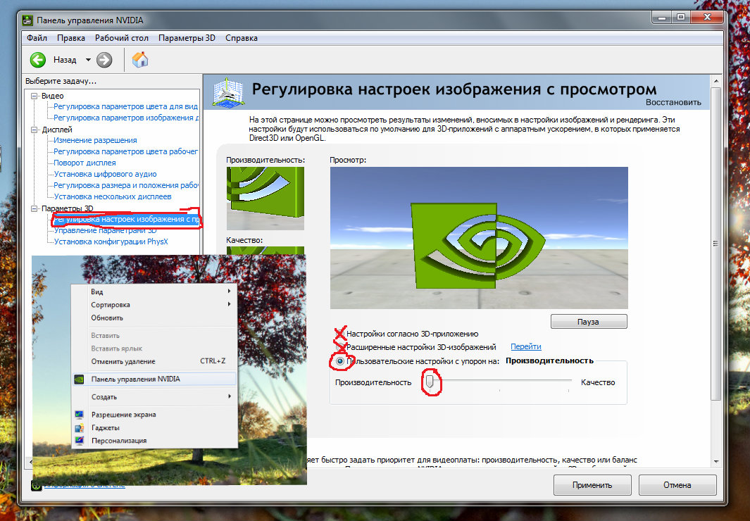The width and height of the screenshot is (750, 521).
Task: Collapse the Дисплей tree node
Action: (x=34, y=130)
